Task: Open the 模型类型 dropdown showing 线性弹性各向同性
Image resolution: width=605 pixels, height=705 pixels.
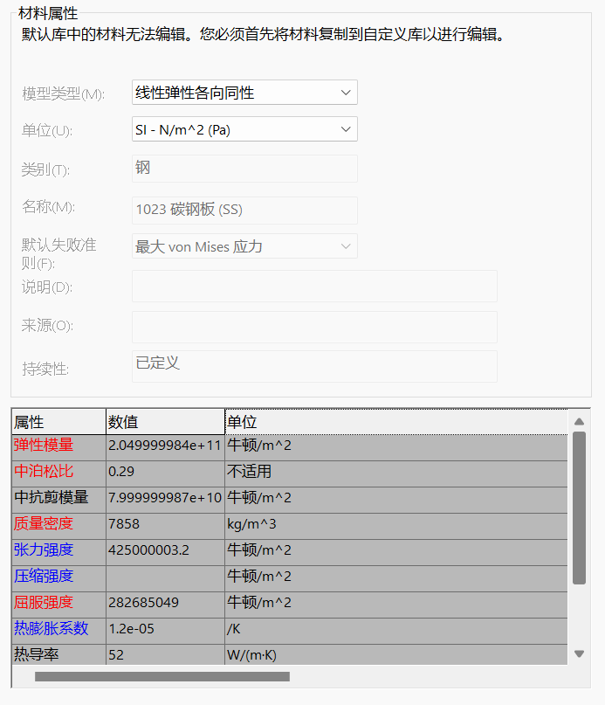Action: [x=244, y=93]
